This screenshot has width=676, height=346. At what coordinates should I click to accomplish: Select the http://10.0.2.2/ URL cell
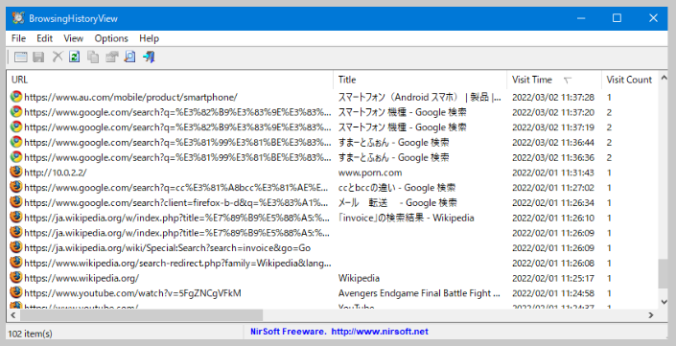pyautogui.click(x=56, y=173)
